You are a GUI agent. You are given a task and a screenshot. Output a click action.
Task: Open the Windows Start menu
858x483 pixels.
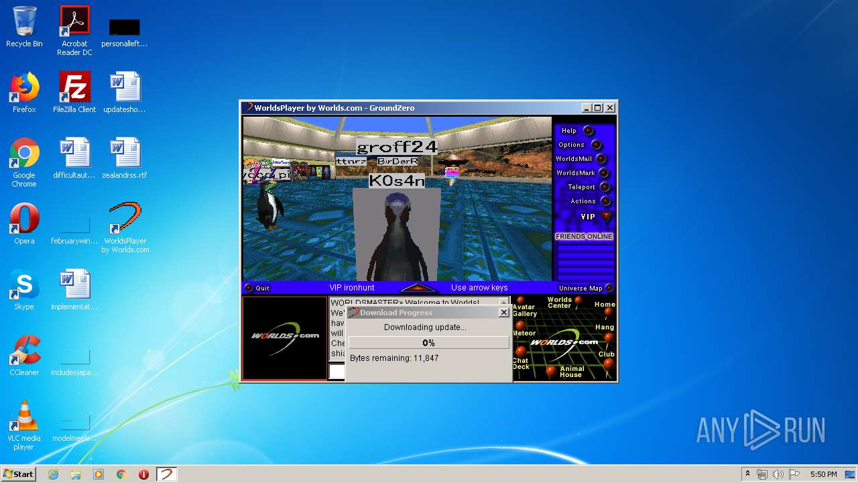[18, 474]
